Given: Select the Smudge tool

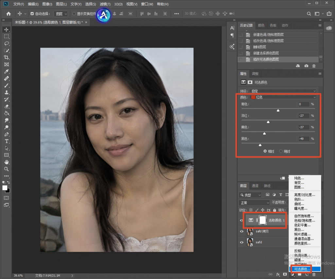Looking at the screenshot, I should (x=7, y=120).
